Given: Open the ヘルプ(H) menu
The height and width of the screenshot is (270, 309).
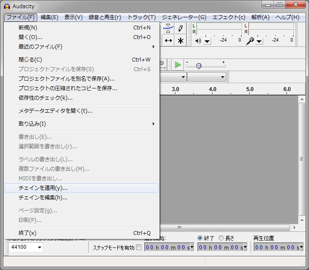Looking at the screenshot, I should [x=287, y=17].
